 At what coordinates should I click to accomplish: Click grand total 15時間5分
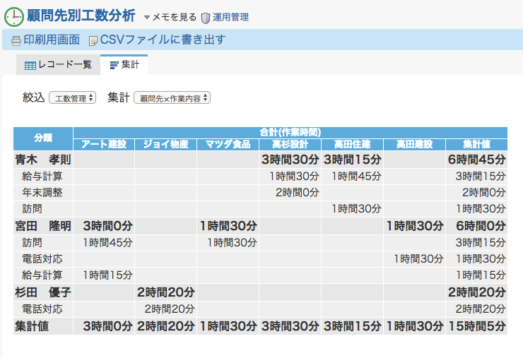tap(477, 326)
